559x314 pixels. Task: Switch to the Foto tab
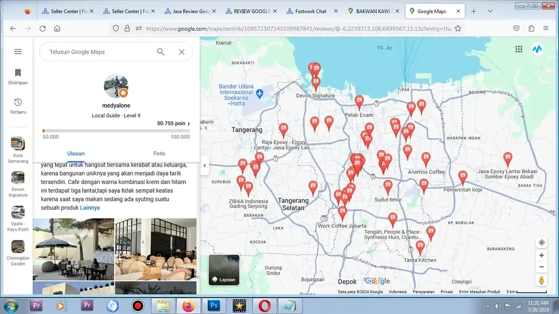[160, 153]
